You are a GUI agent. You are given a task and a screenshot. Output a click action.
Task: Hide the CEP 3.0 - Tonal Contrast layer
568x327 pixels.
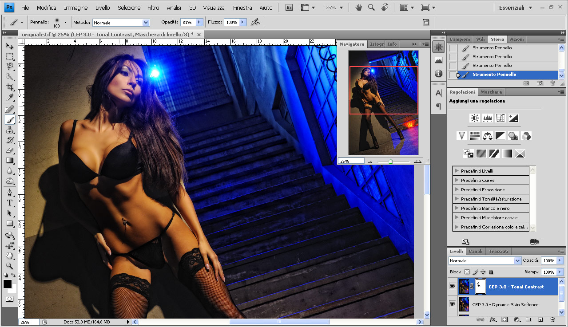tap(452, 287)
